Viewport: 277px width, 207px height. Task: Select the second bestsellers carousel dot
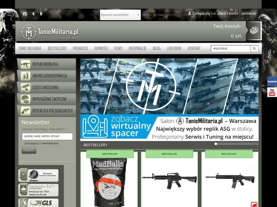(x=218, y=144)
